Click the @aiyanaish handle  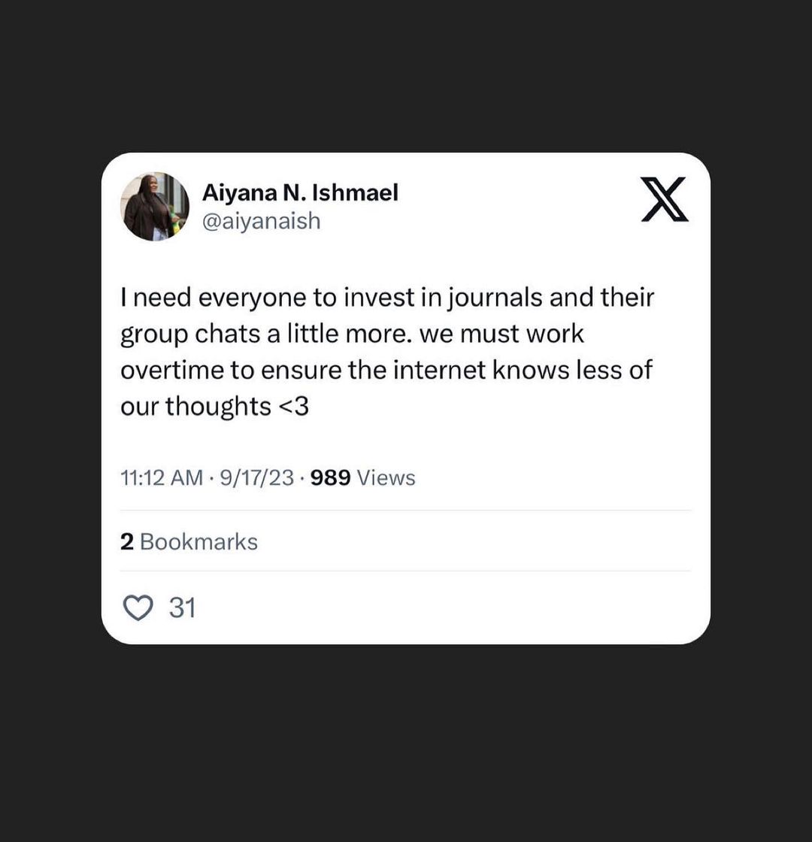click(261, 221)
